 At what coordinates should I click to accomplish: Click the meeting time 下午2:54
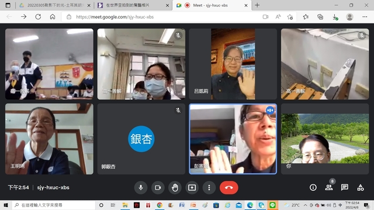(18, 188)
